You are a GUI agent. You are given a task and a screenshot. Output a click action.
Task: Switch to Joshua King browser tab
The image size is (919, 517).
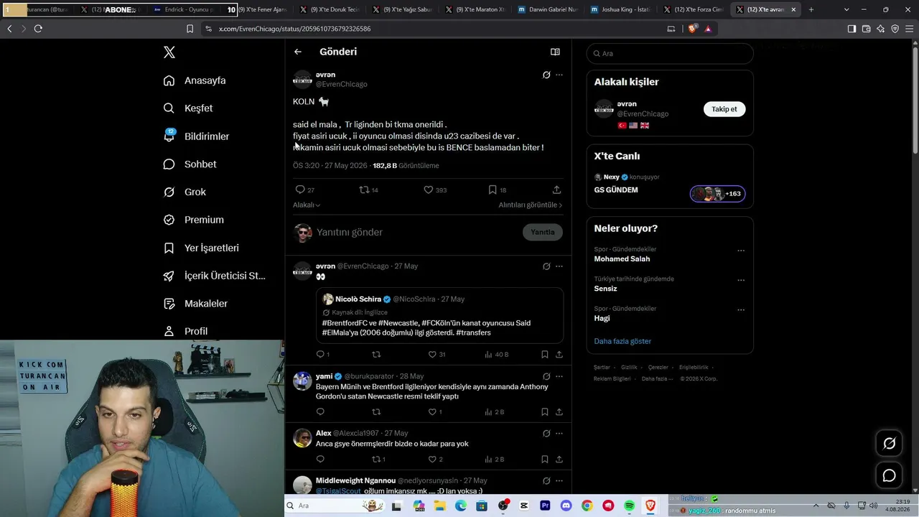point(620,9)
